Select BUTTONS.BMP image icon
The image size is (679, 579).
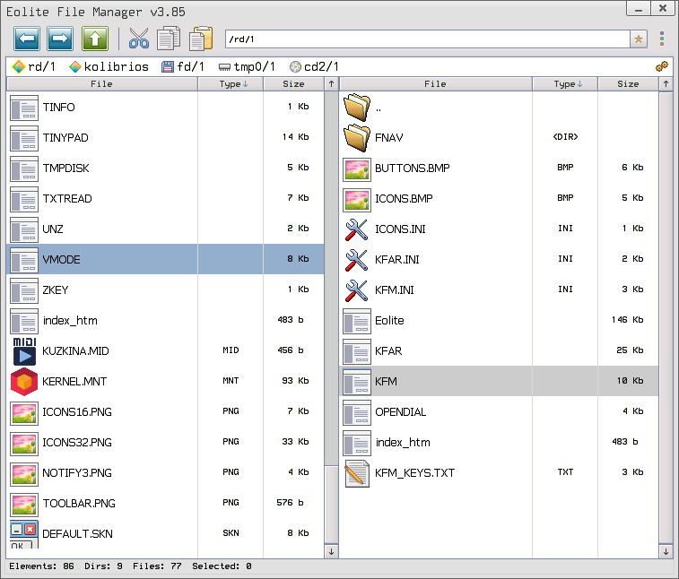[x=357, y=169]
